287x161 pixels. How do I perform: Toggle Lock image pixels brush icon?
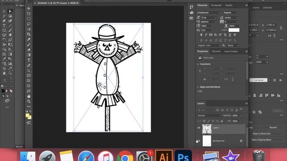209,121
